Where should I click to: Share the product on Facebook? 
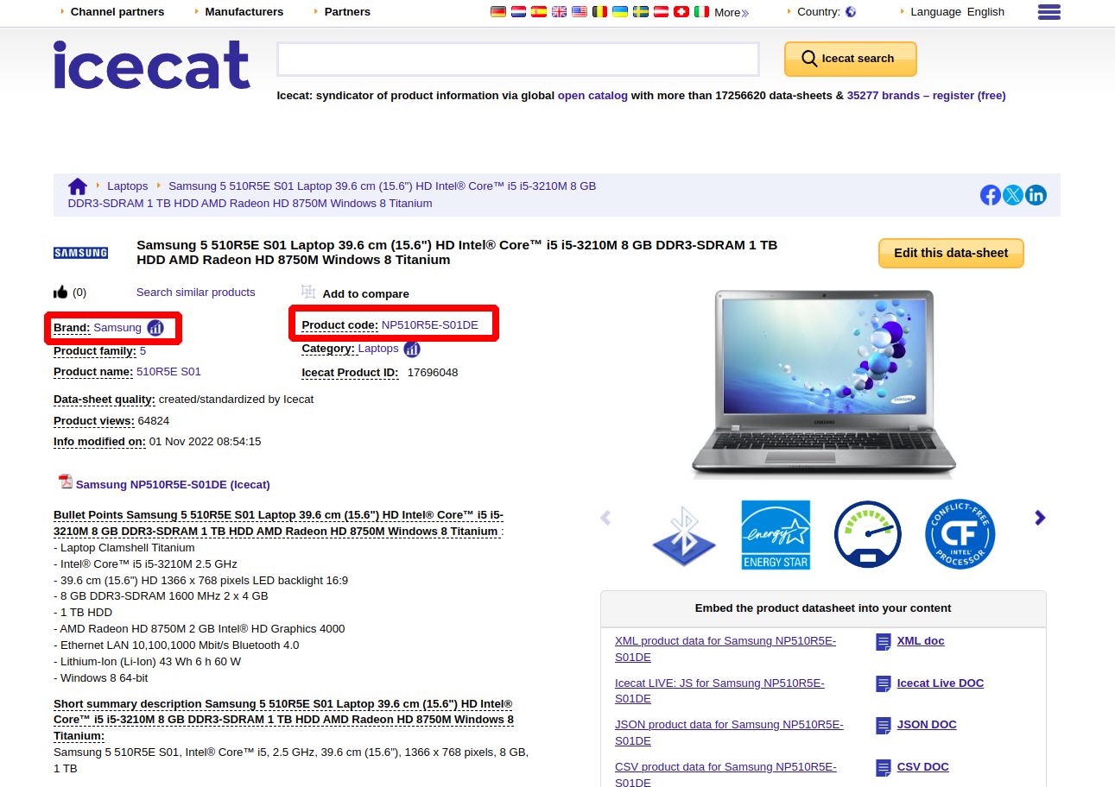[x=991, y=195]
